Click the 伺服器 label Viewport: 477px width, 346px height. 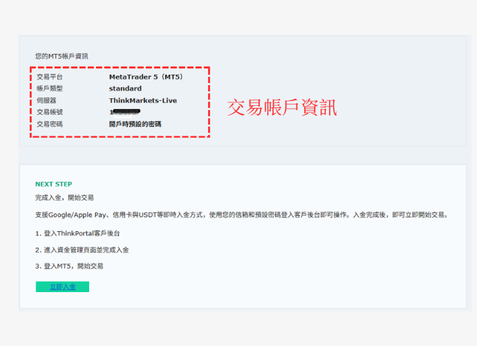click(46, 100)
